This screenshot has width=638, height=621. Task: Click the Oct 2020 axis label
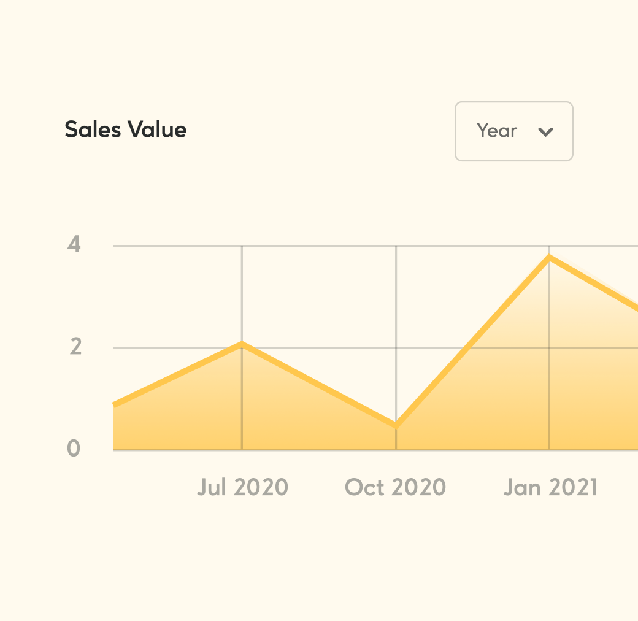click(x=396, y=487)
